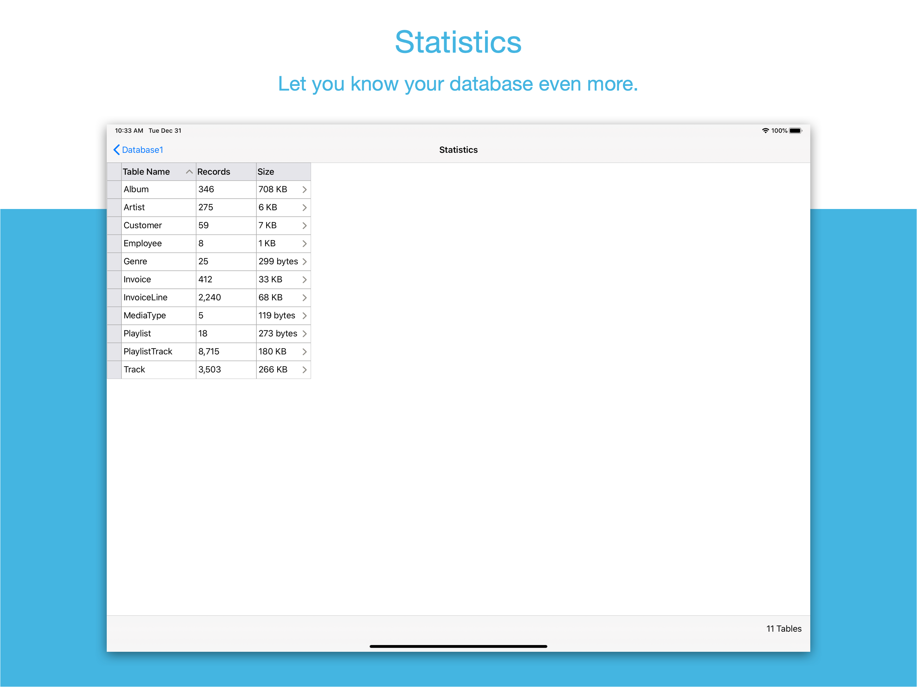This screenshot has width=917, height=687.
Task: Sort by the Records column header
Action: click(x=213, y=171)
